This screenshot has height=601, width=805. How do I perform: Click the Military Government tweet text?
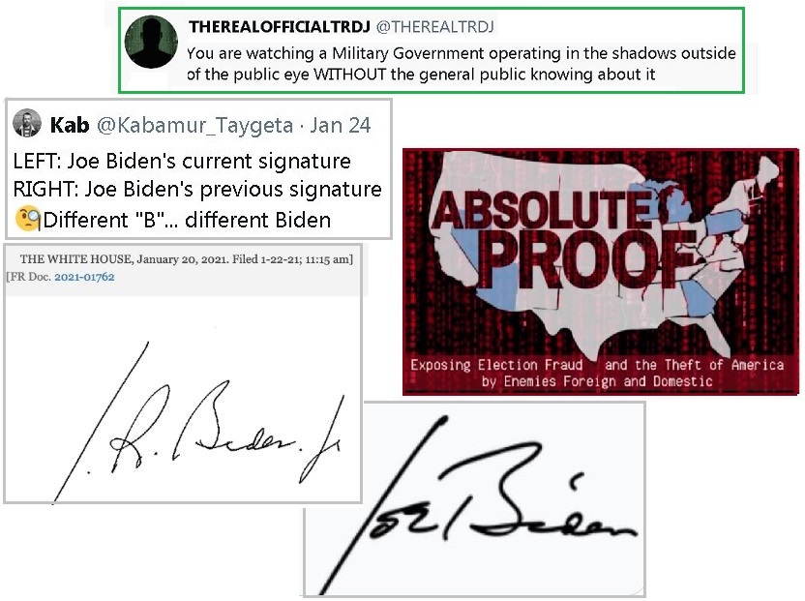[461, 64]
